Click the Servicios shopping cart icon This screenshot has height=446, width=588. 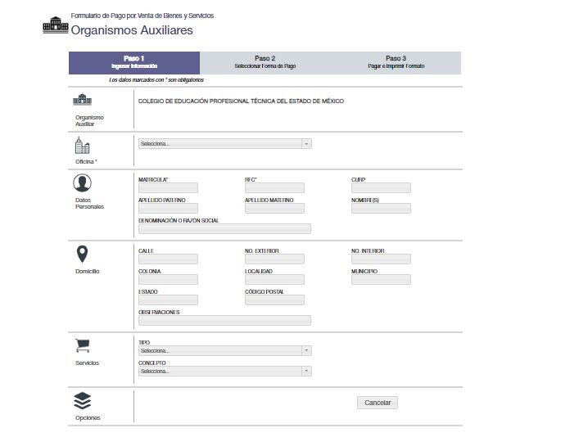(x=83, y=345)
